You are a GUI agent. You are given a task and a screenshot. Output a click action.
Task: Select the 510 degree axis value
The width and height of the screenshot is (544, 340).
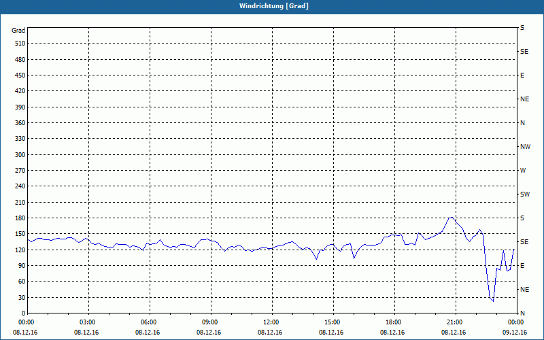tap(18, 44)
